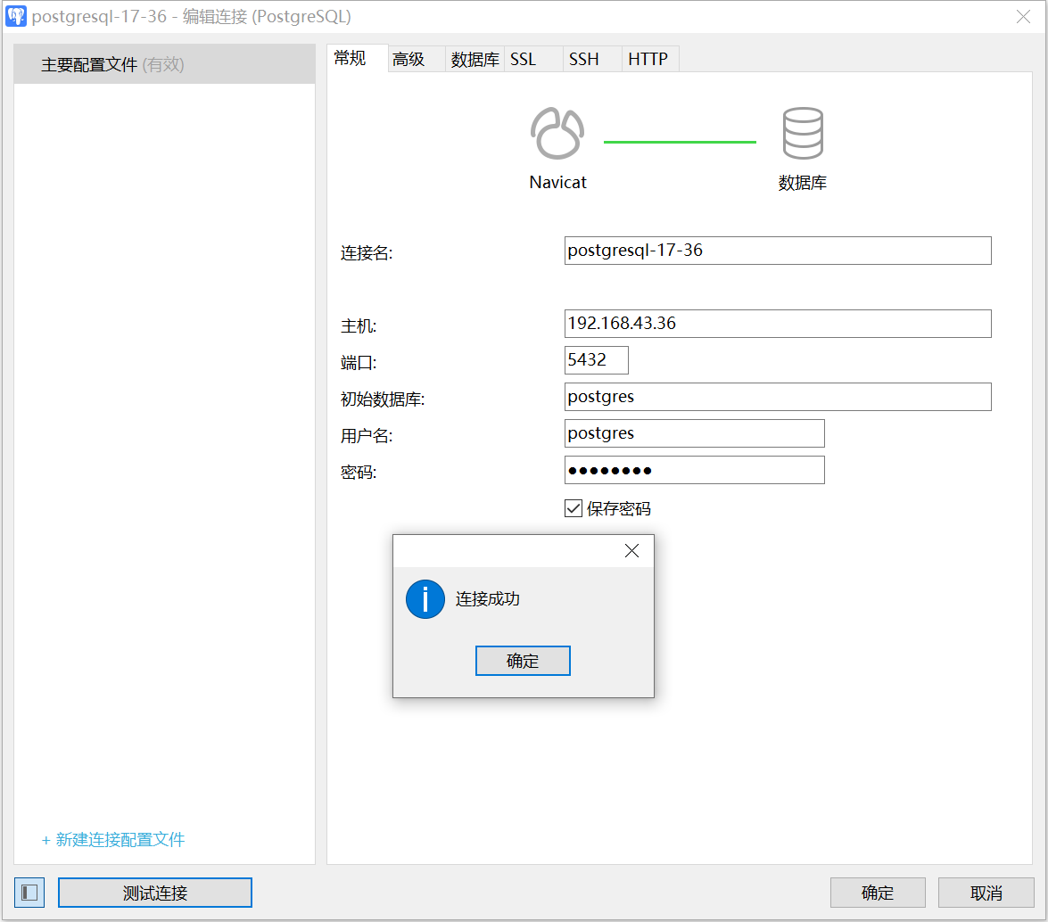Click the 密码 input field
This screenshot has height=922, width=1048.
(695, 470)
